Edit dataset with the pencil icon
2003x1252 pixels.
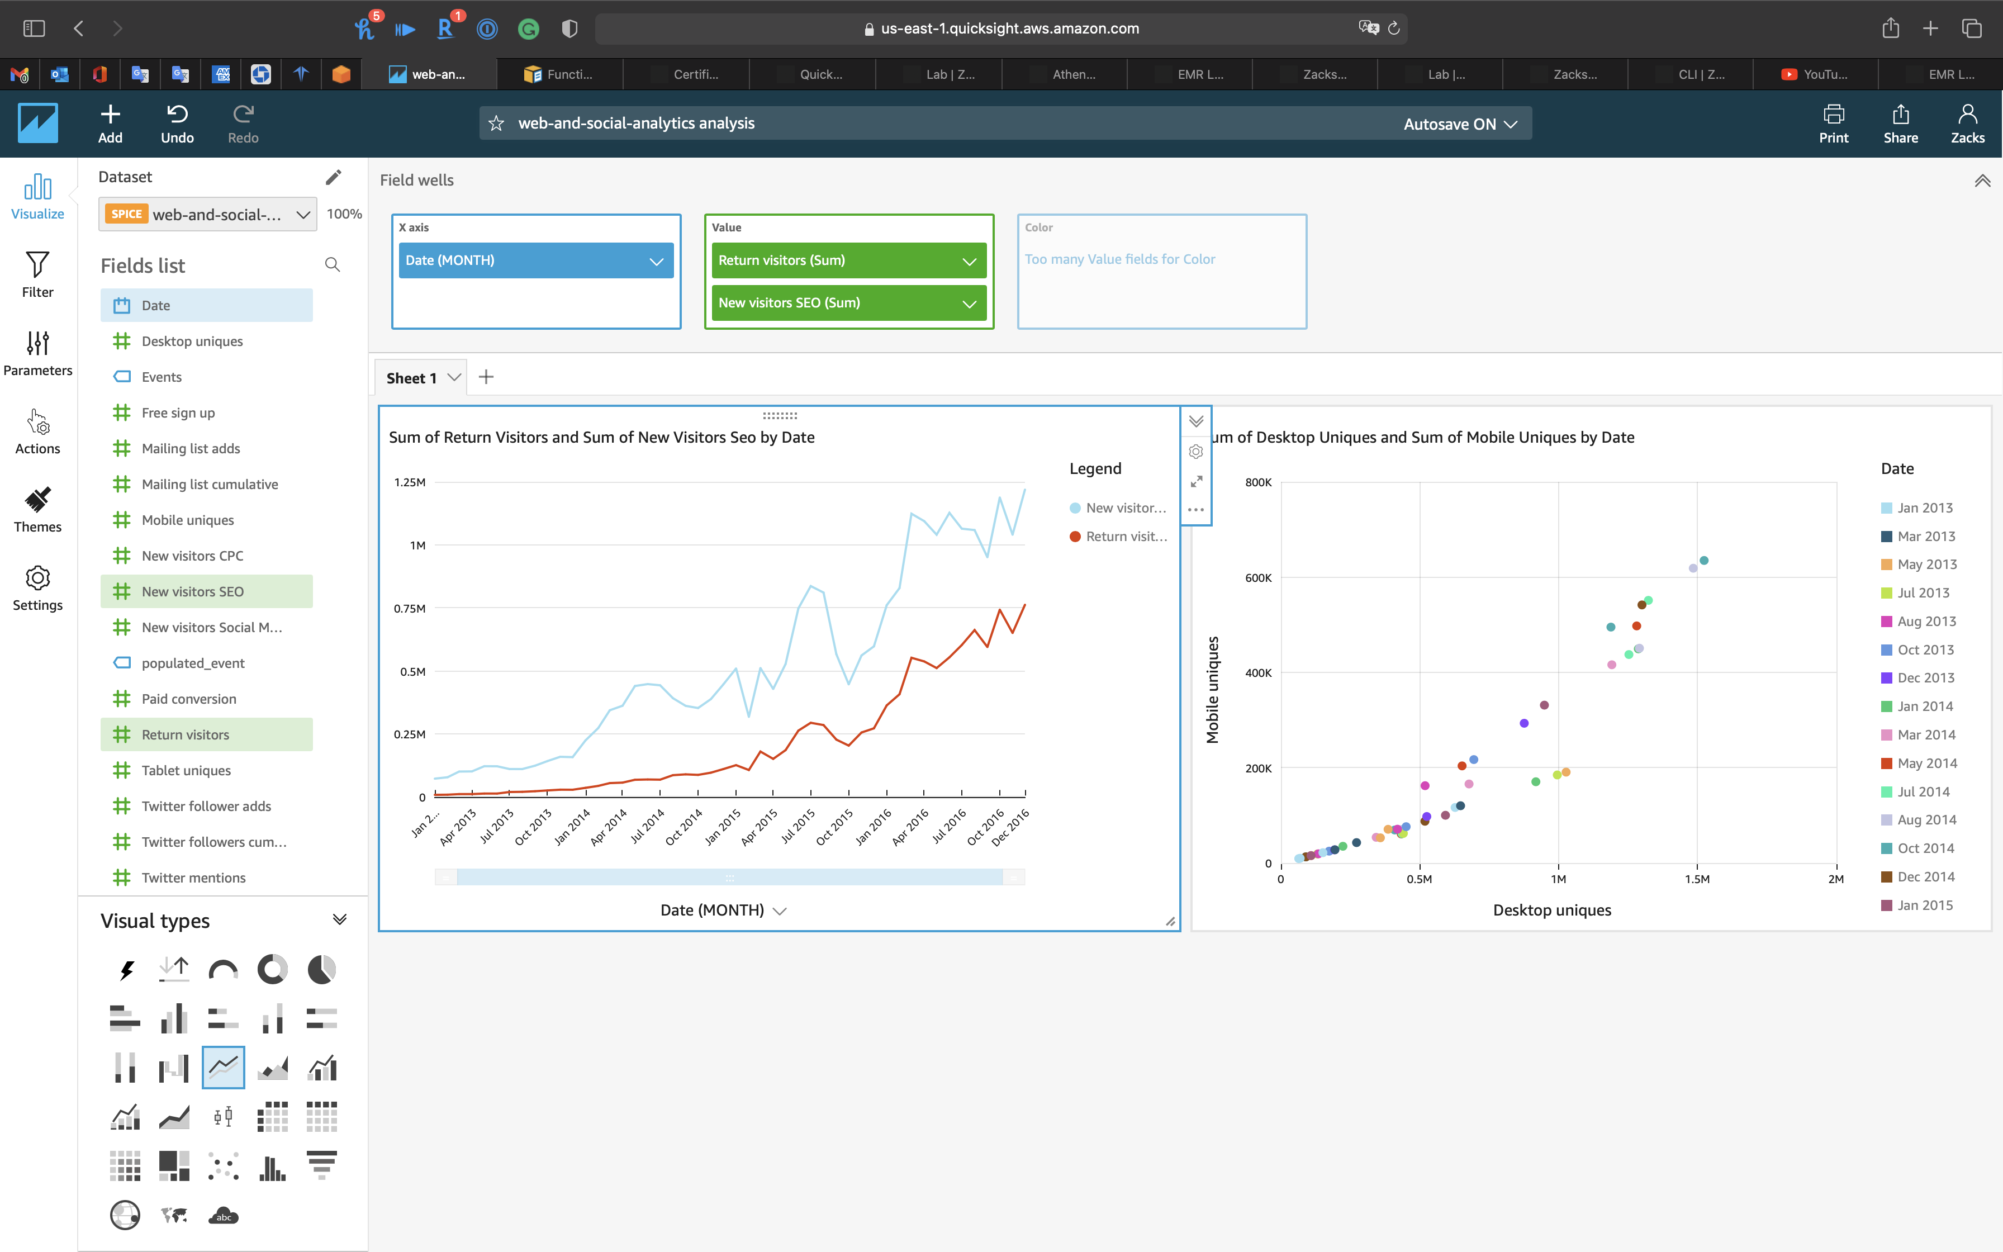pos(334,177)
